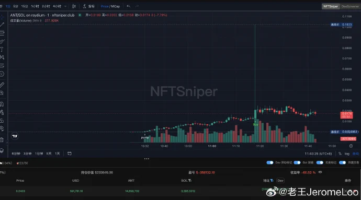
Task: Select the trend line drawing tool
Action: [x=2, y=25]
